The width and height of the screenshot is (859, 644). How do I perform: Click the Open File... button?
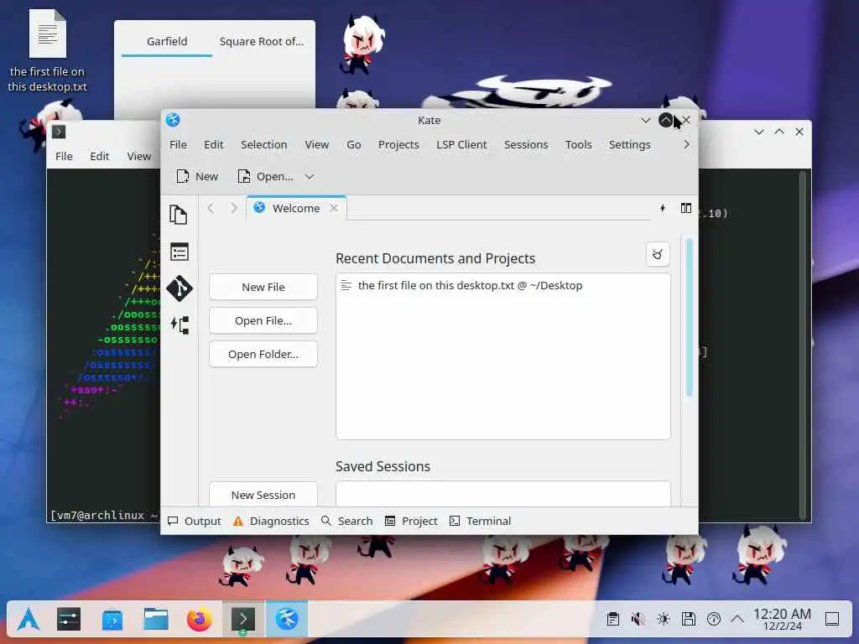coord(263,321)
